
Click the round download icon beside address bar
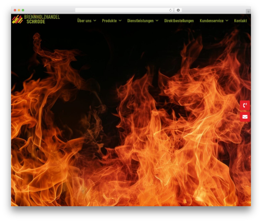[178, 10]
